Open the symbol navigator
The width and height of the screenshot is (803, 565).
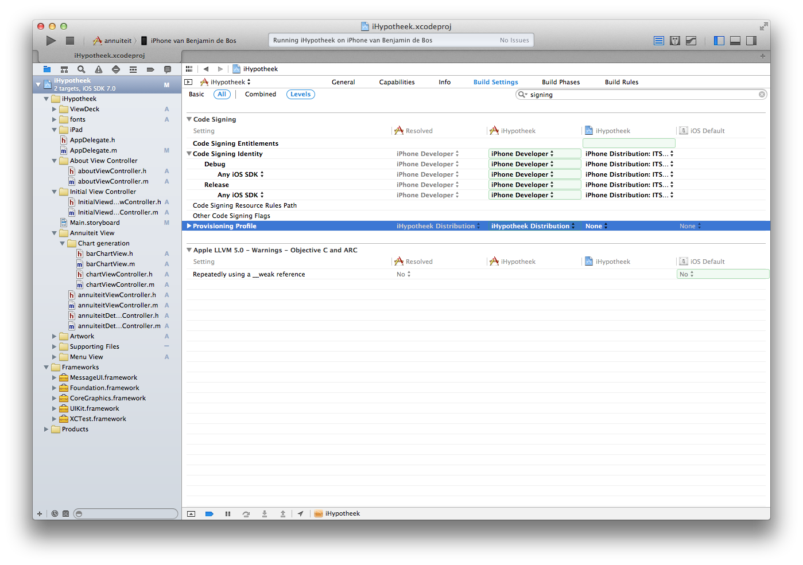click(x=64, y=69)
